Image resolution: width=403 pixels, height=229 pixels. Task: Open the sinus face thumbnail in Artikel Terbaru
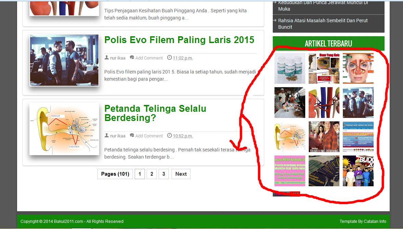coord(358,68)
